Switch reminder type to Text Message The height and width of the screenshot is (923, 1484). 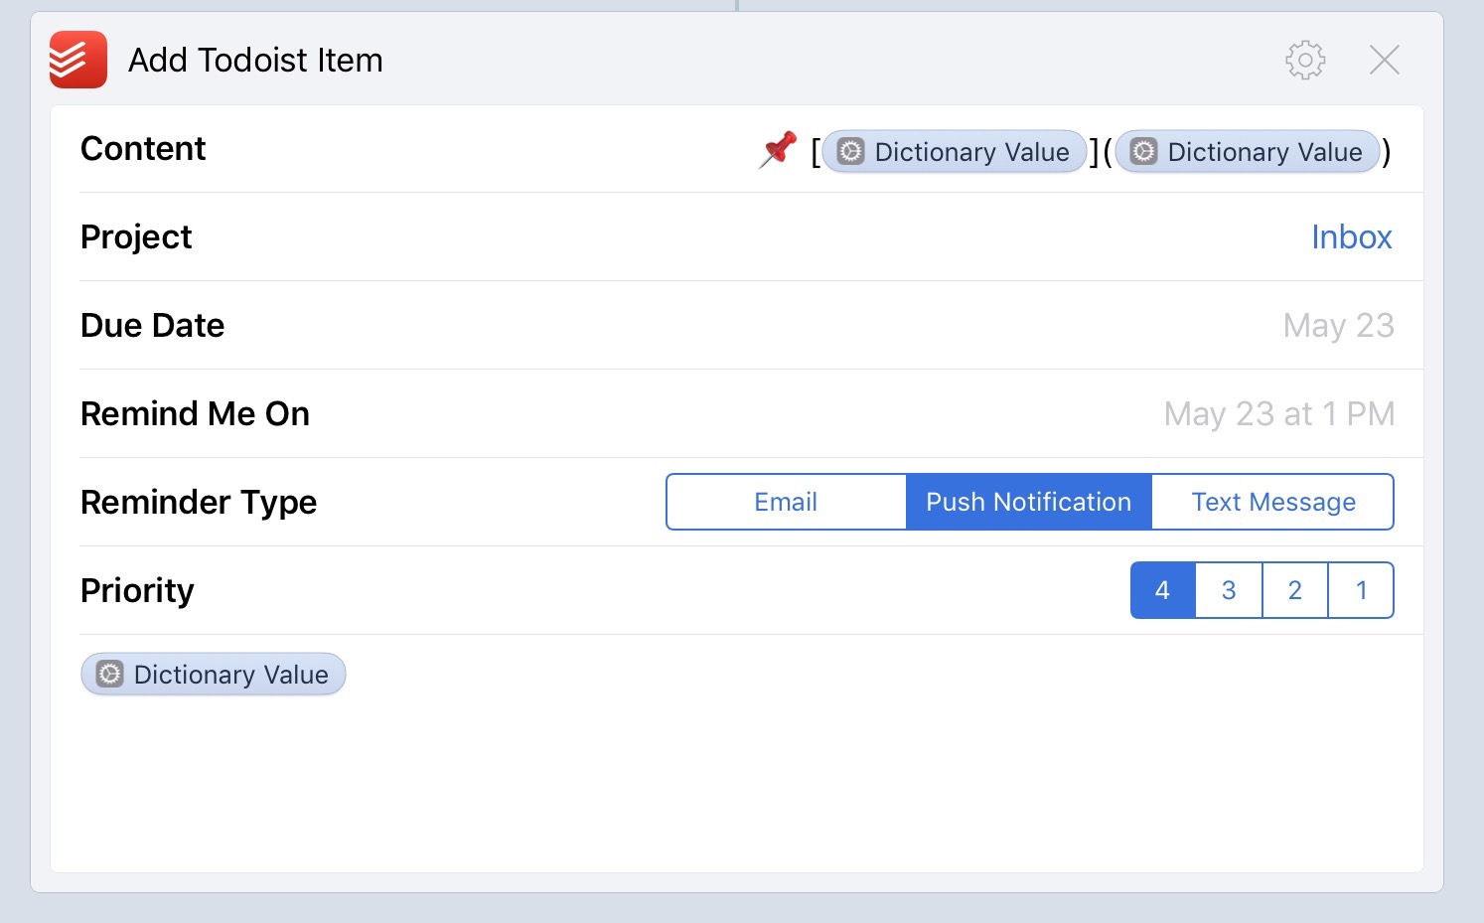point(1273,502)
